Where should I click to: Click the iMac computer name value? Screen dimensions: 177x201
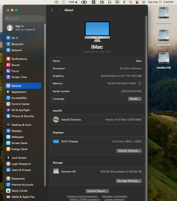pos(139,61)
